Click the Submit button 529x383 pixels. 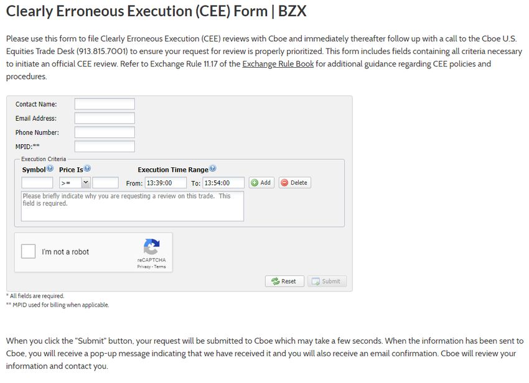click(327, 281)
